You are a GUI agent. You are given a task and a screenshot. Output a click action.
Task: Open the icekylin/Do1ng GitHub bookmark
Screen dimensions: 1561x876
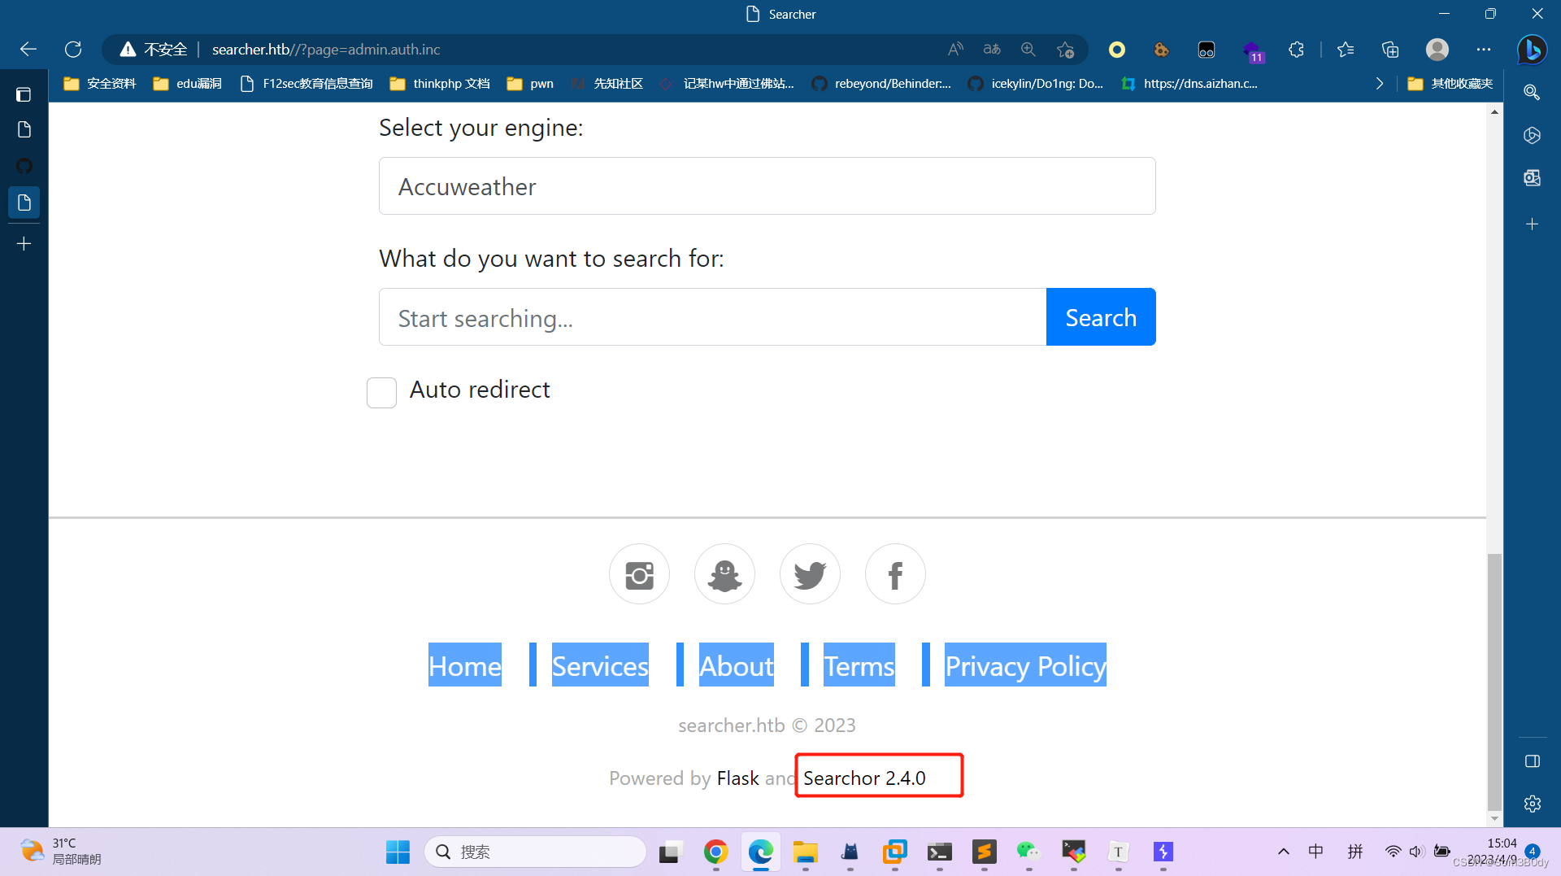coord(1037,84)
